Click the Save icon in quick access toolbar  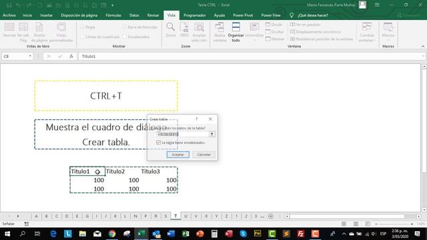tap(9, 5)
